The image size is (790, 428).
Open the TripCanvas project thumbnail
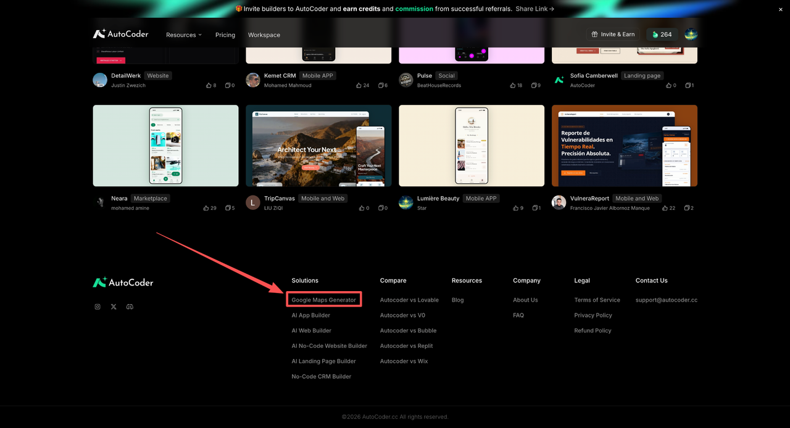click(x=318, y=146)
